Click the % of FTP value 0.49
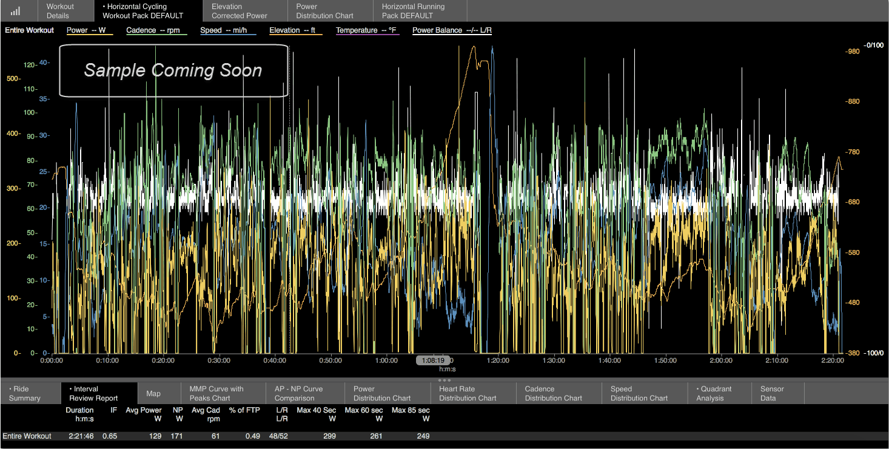The image size is (889, 449). [x=252, y=436]
